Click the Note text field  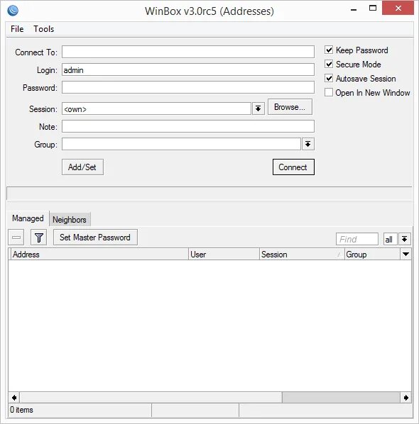(188, 126)
